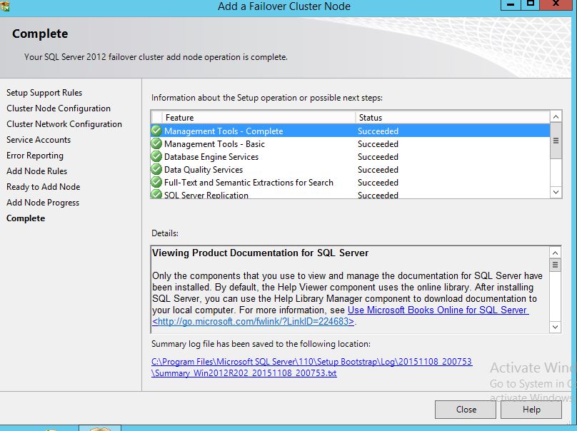Click the setup package icon in the taskbar
This screenshot has width=577, height=431.
[100, 428]
